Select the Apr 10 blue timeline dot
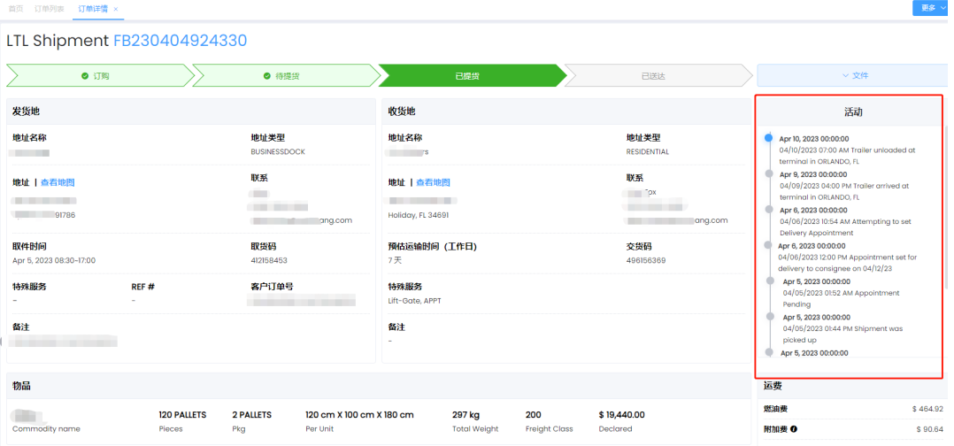The width and height of the screenshot is (954, 446). click(768, 138)
